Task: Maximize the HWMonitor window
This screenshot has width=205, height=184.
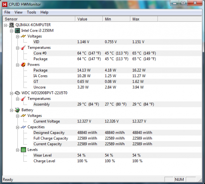Action: click(x=183, y=3)
